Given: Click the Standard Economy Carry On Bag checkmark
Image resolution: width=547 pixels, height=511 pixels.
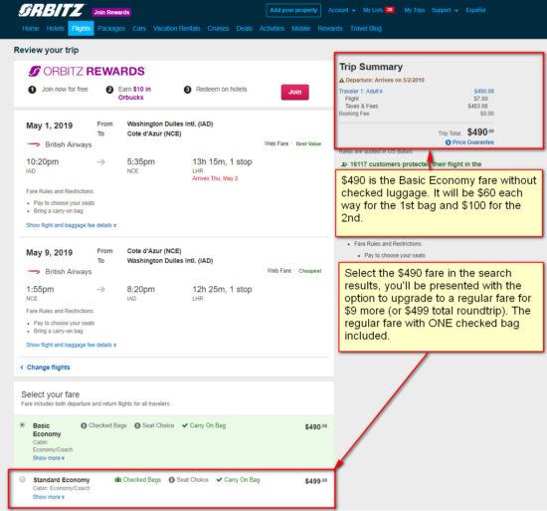Looking at the screenshot, I should click(219, 479).
